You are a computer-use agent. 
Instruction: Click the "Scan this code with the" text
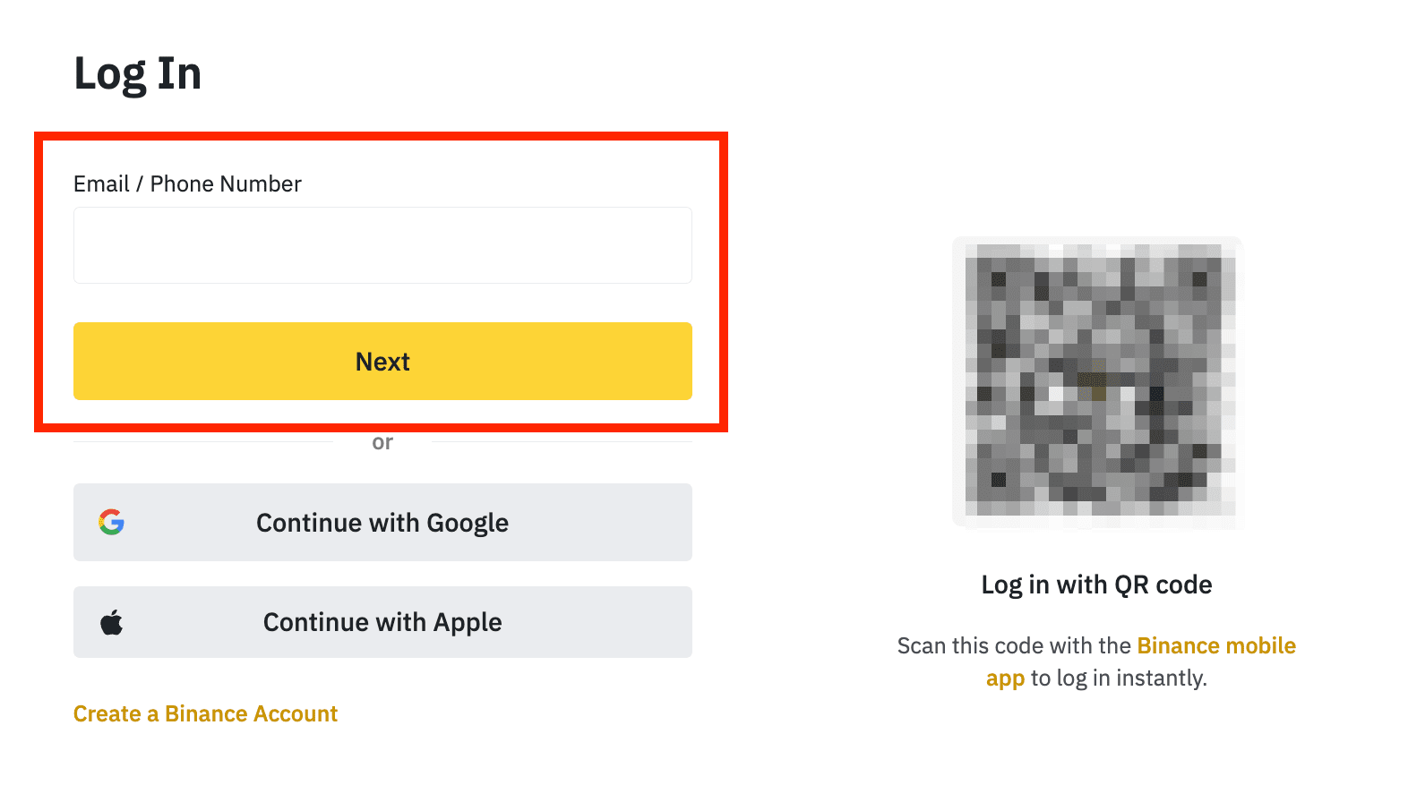[1014, 645]
